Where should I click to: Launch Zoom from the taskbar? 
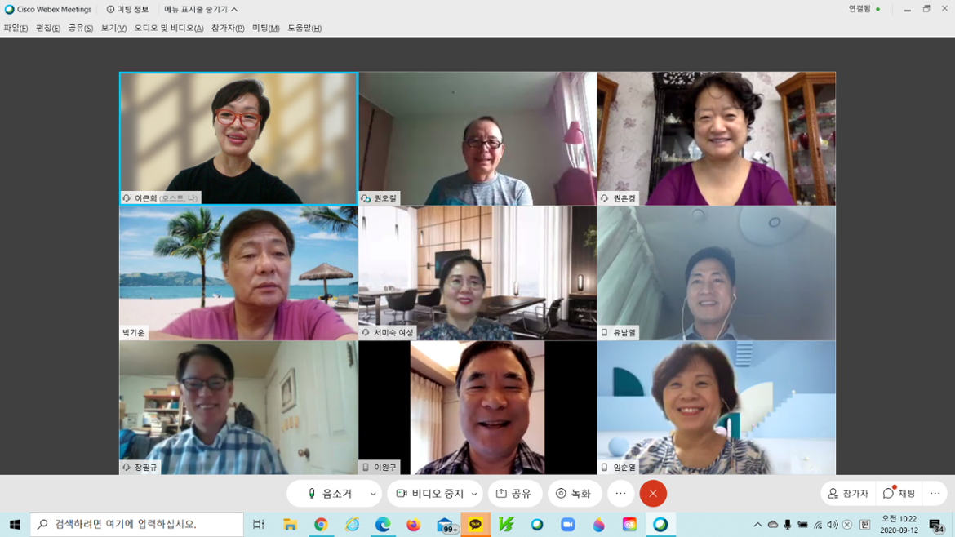(x=568, y=525)
